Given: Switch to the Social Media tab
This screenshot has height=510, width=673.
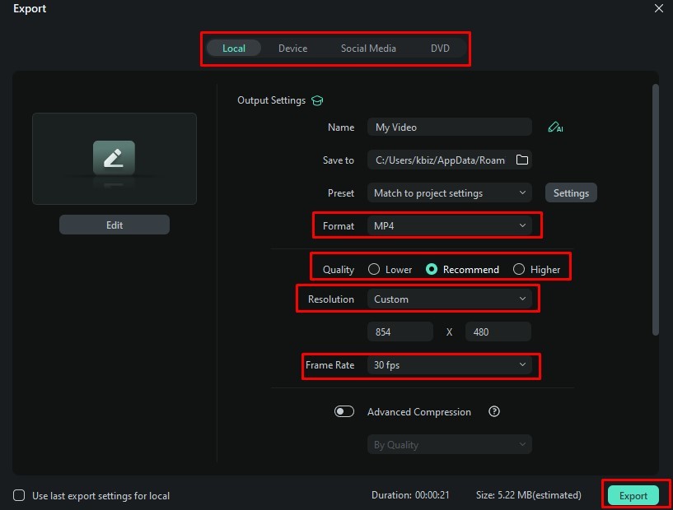Looking at the screenshot, I should point(368,49).
